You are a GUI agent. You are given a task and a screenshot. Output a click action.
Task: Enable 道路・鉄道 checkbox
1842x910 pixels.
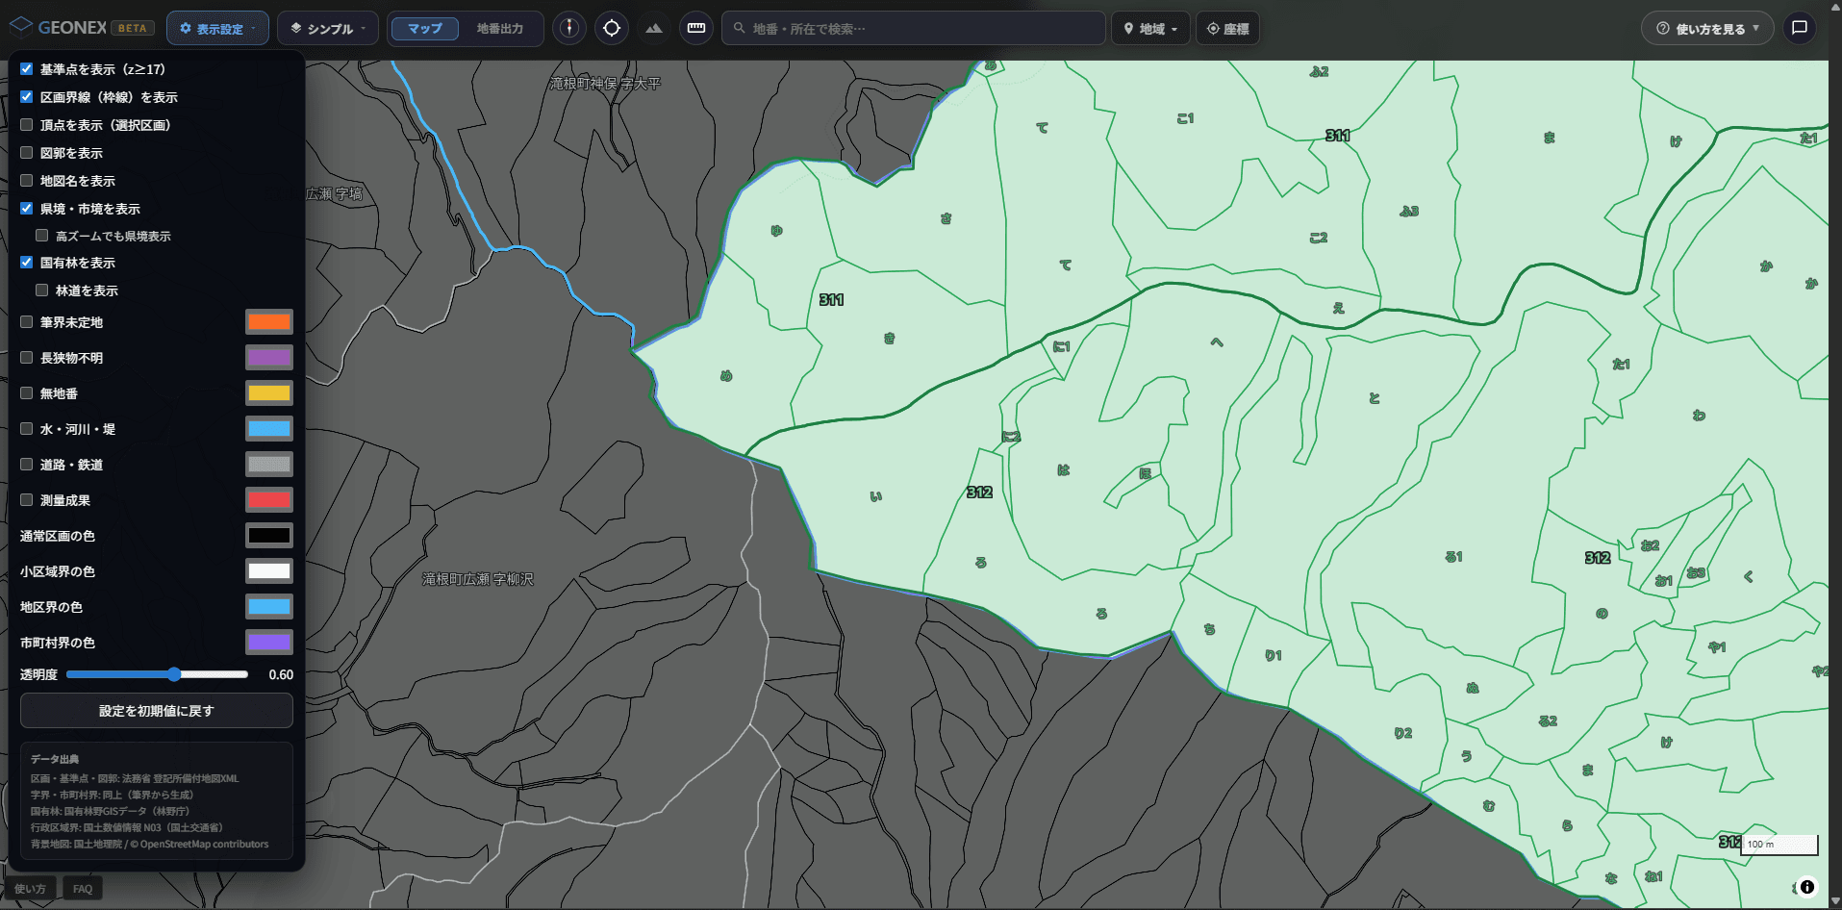27,465
